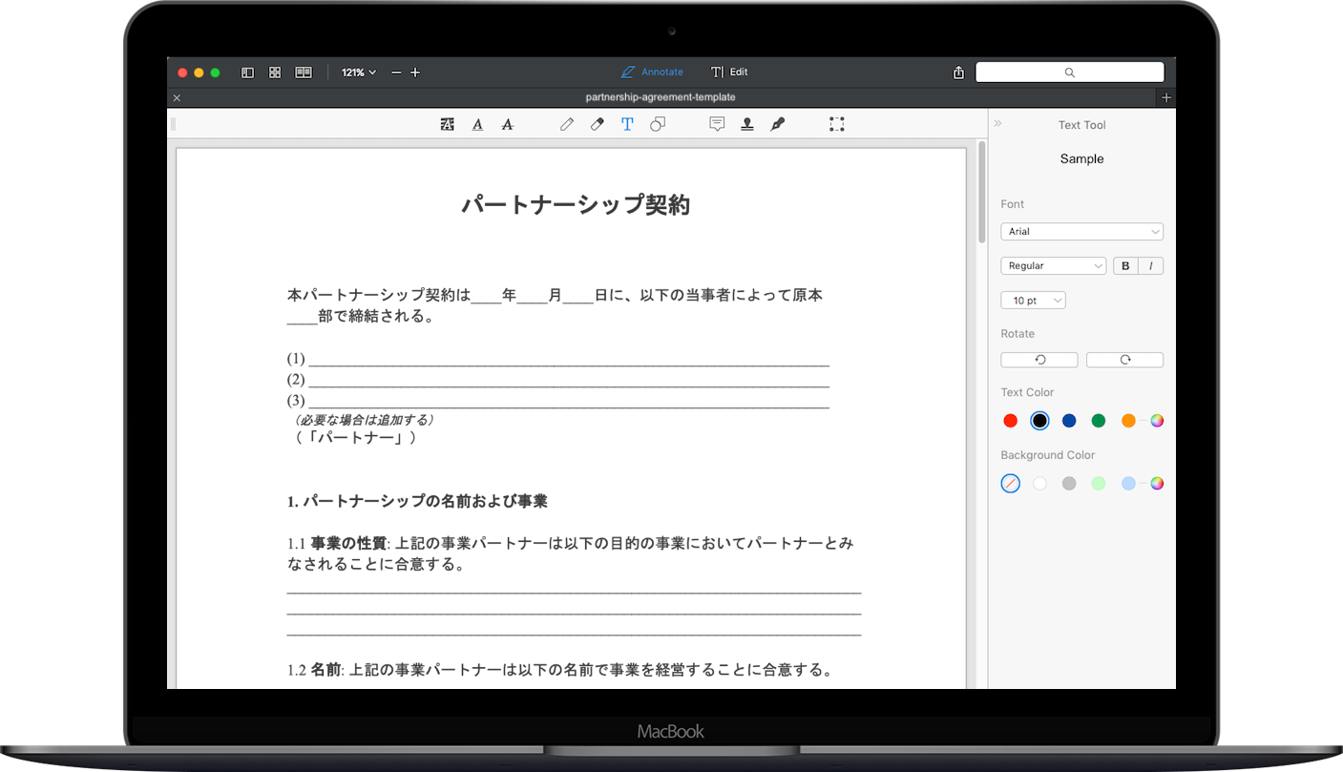
Task: Select the Text tool
Action: pyautogui.click(x=627, y=124)
